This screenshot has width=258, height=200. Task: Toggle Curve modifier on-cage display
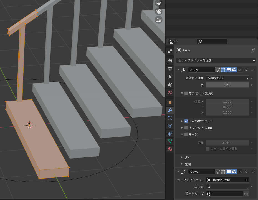tap(218, 172)
